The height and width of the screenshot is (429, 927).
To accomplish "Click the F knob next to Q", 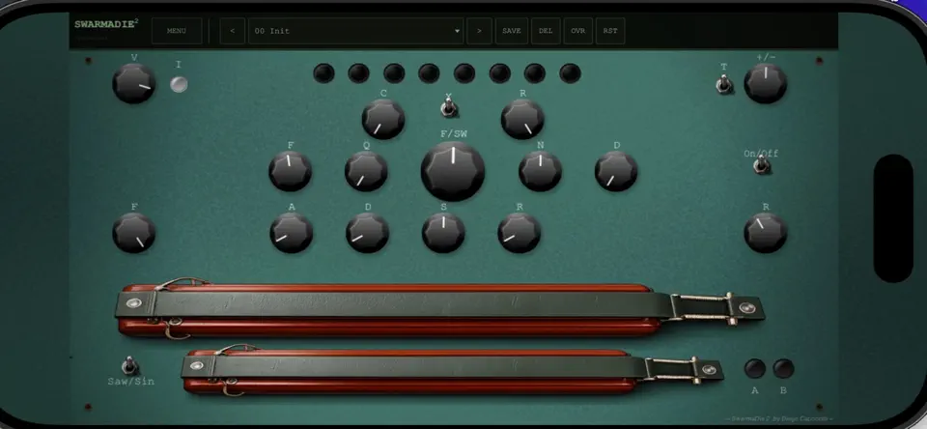I will click(291, 171).
